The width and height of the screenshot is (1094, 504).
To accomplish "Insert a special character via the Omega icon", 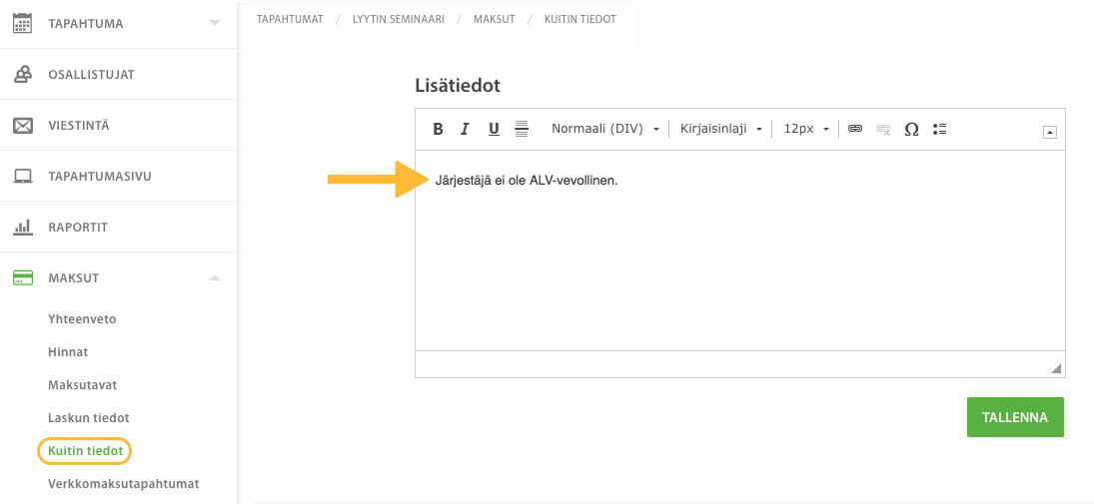I will (911, 129).
